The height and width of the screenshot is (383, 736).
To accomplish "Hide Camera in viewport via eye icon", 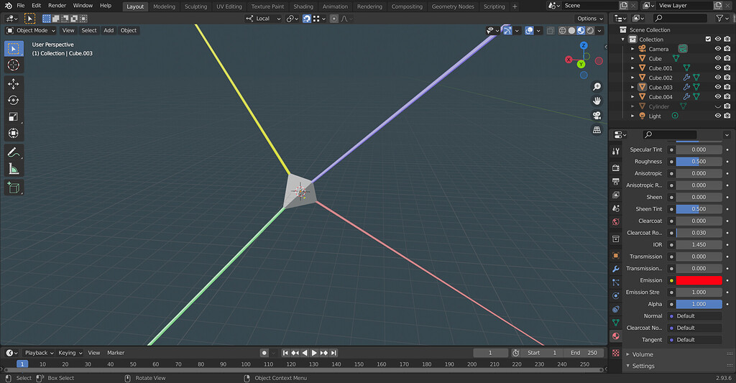I will click(x=718, y=49).
